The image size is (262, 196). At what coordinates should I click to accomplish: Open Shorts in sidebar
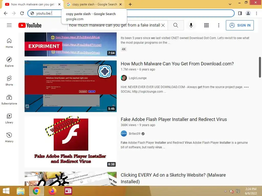(x=9, y=81)
